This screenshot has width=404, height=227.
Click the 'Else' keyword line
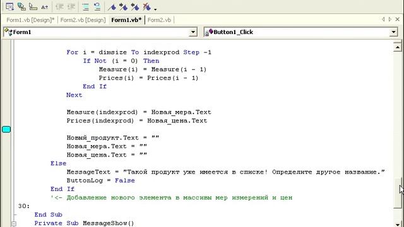coord(58,163)
